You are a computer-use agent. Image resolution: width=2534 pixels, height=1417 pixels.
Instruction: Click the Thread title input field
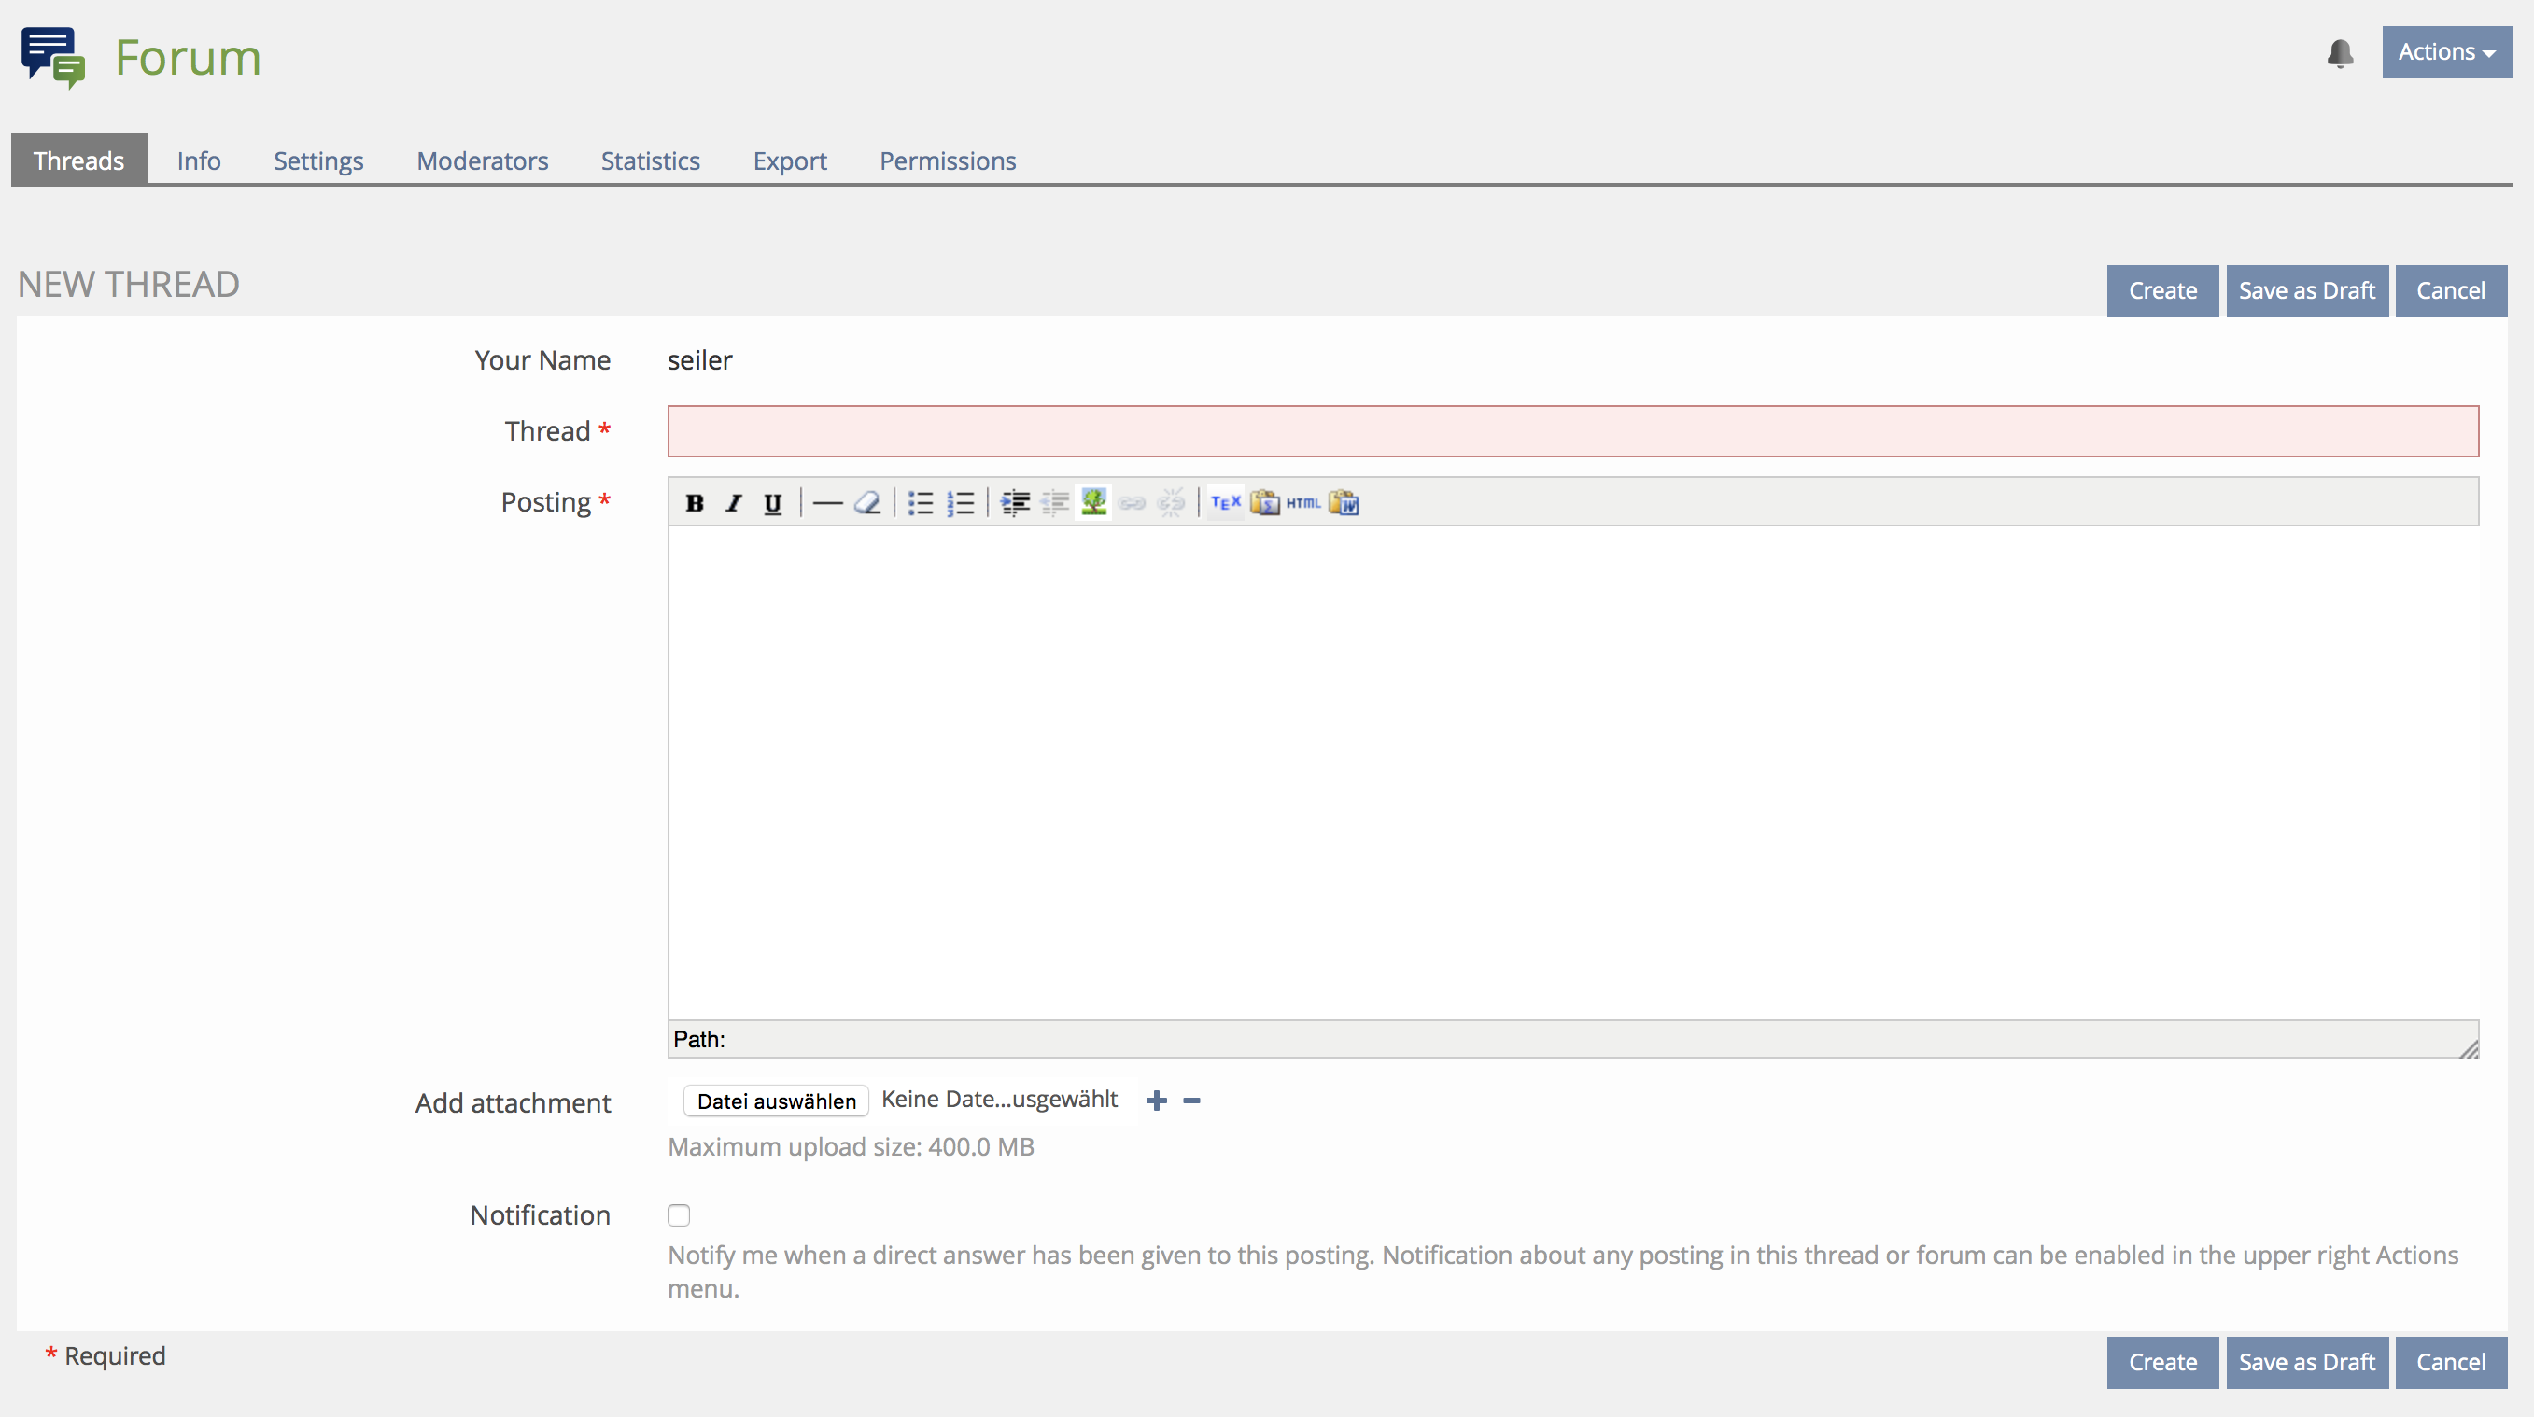pos(1572,431)
